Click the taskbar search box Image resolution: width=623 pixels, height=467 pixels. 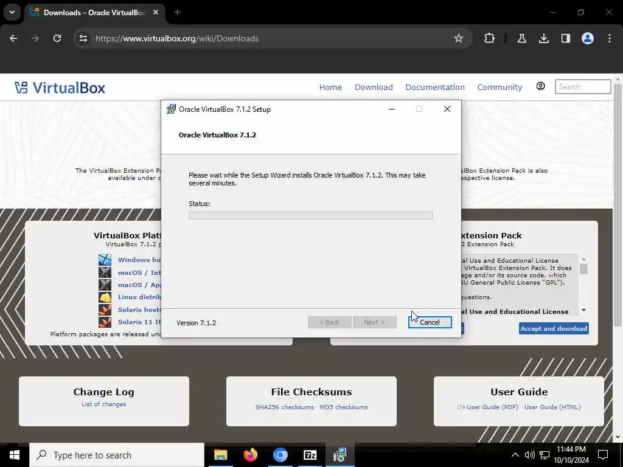click(x=117, y=455)
